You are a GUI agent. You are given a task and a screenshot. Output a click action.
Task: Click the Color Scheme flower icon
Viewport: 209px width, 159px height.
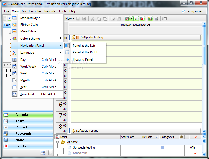14,39
